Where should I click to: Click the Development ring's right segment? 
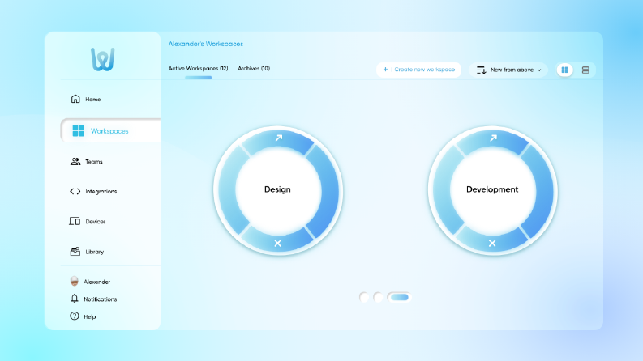[544, 191]
